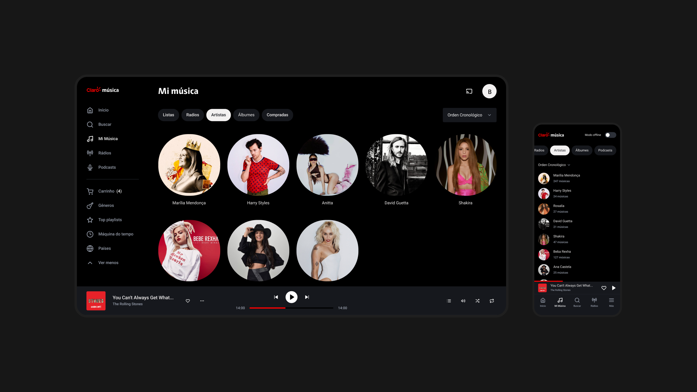Open Shakira in phone artist list
697x392 pixels.
click(577, 239)
